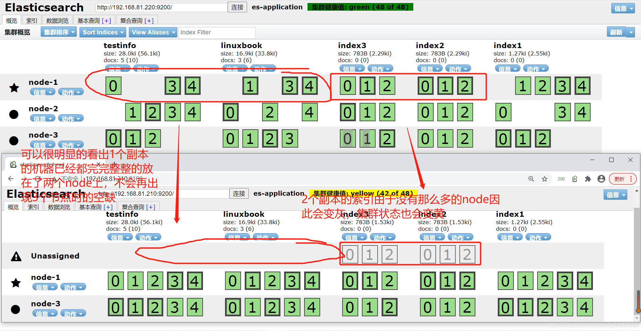This screenshot has height=331, width=641.
Task: Open node-1 信息 dropdown in top cluster
Action: click(x=42, y=92)
